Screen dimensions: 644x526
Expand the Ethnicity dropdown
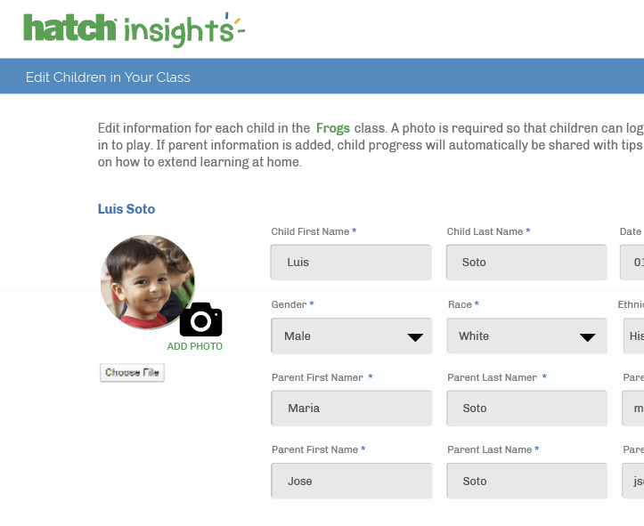point(633,336)
